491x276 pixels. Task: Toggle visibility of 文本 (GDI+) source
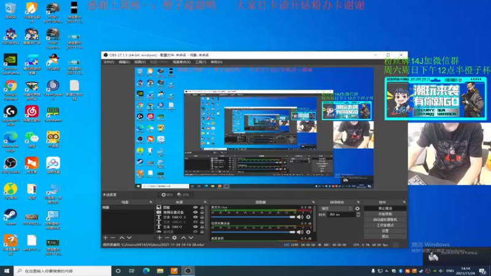point(195,227)
